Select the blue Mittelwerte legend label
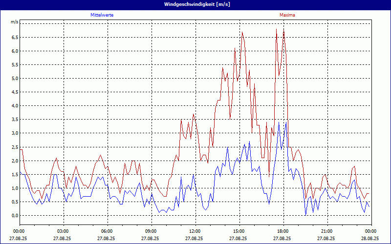 coord(102,15)
